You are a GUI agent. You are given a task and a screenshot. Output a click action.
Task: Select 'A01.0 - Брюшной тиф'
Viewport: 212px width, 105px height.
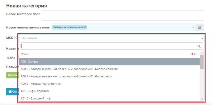(x=109, y=99)
